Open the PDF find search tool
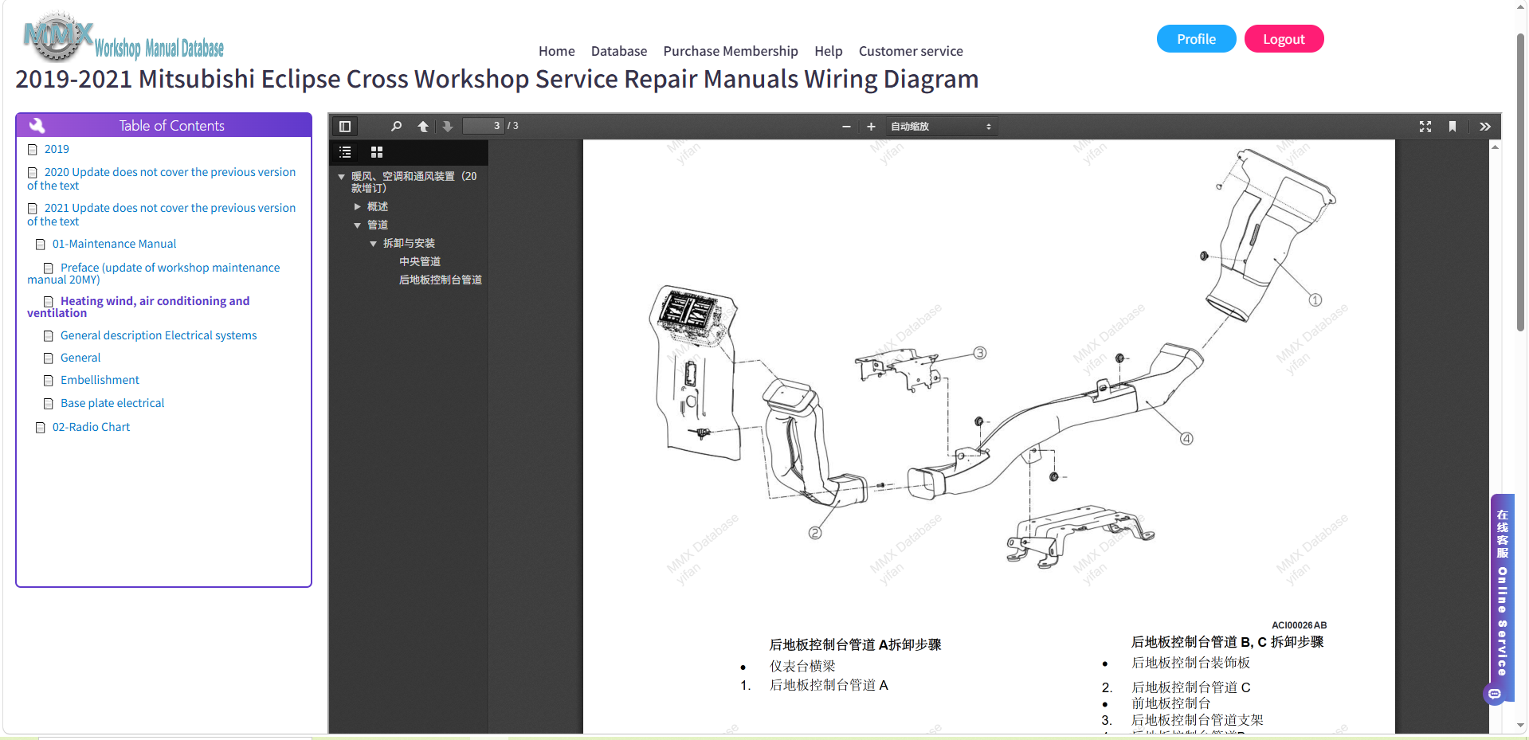The height and width of the screenshot is (740, 1529). (x=396, y=126)
